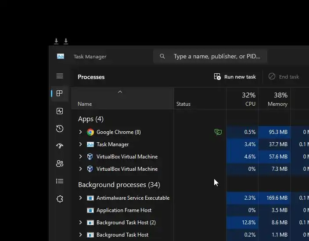Expand the Antimalware Service Executable row

80,198
